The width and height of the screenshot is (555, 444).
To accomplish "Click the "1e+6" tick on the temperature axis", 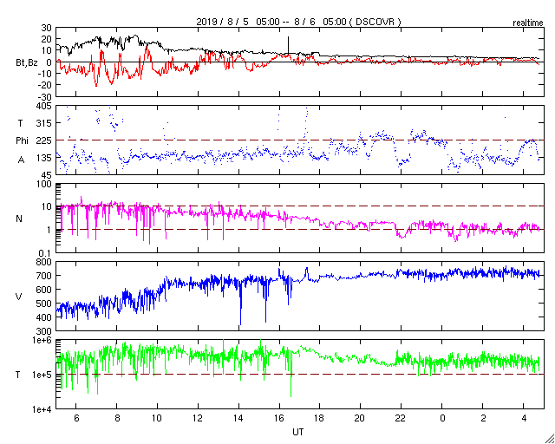I will (42, 340).
